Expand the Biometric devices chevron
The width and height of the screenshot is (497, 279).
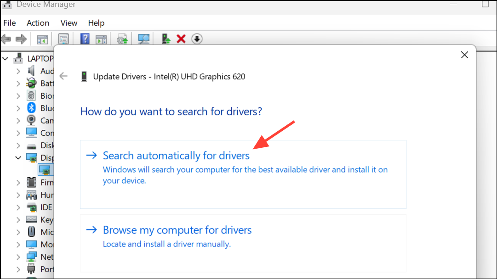pyautogui.click(x=18, y=96)
